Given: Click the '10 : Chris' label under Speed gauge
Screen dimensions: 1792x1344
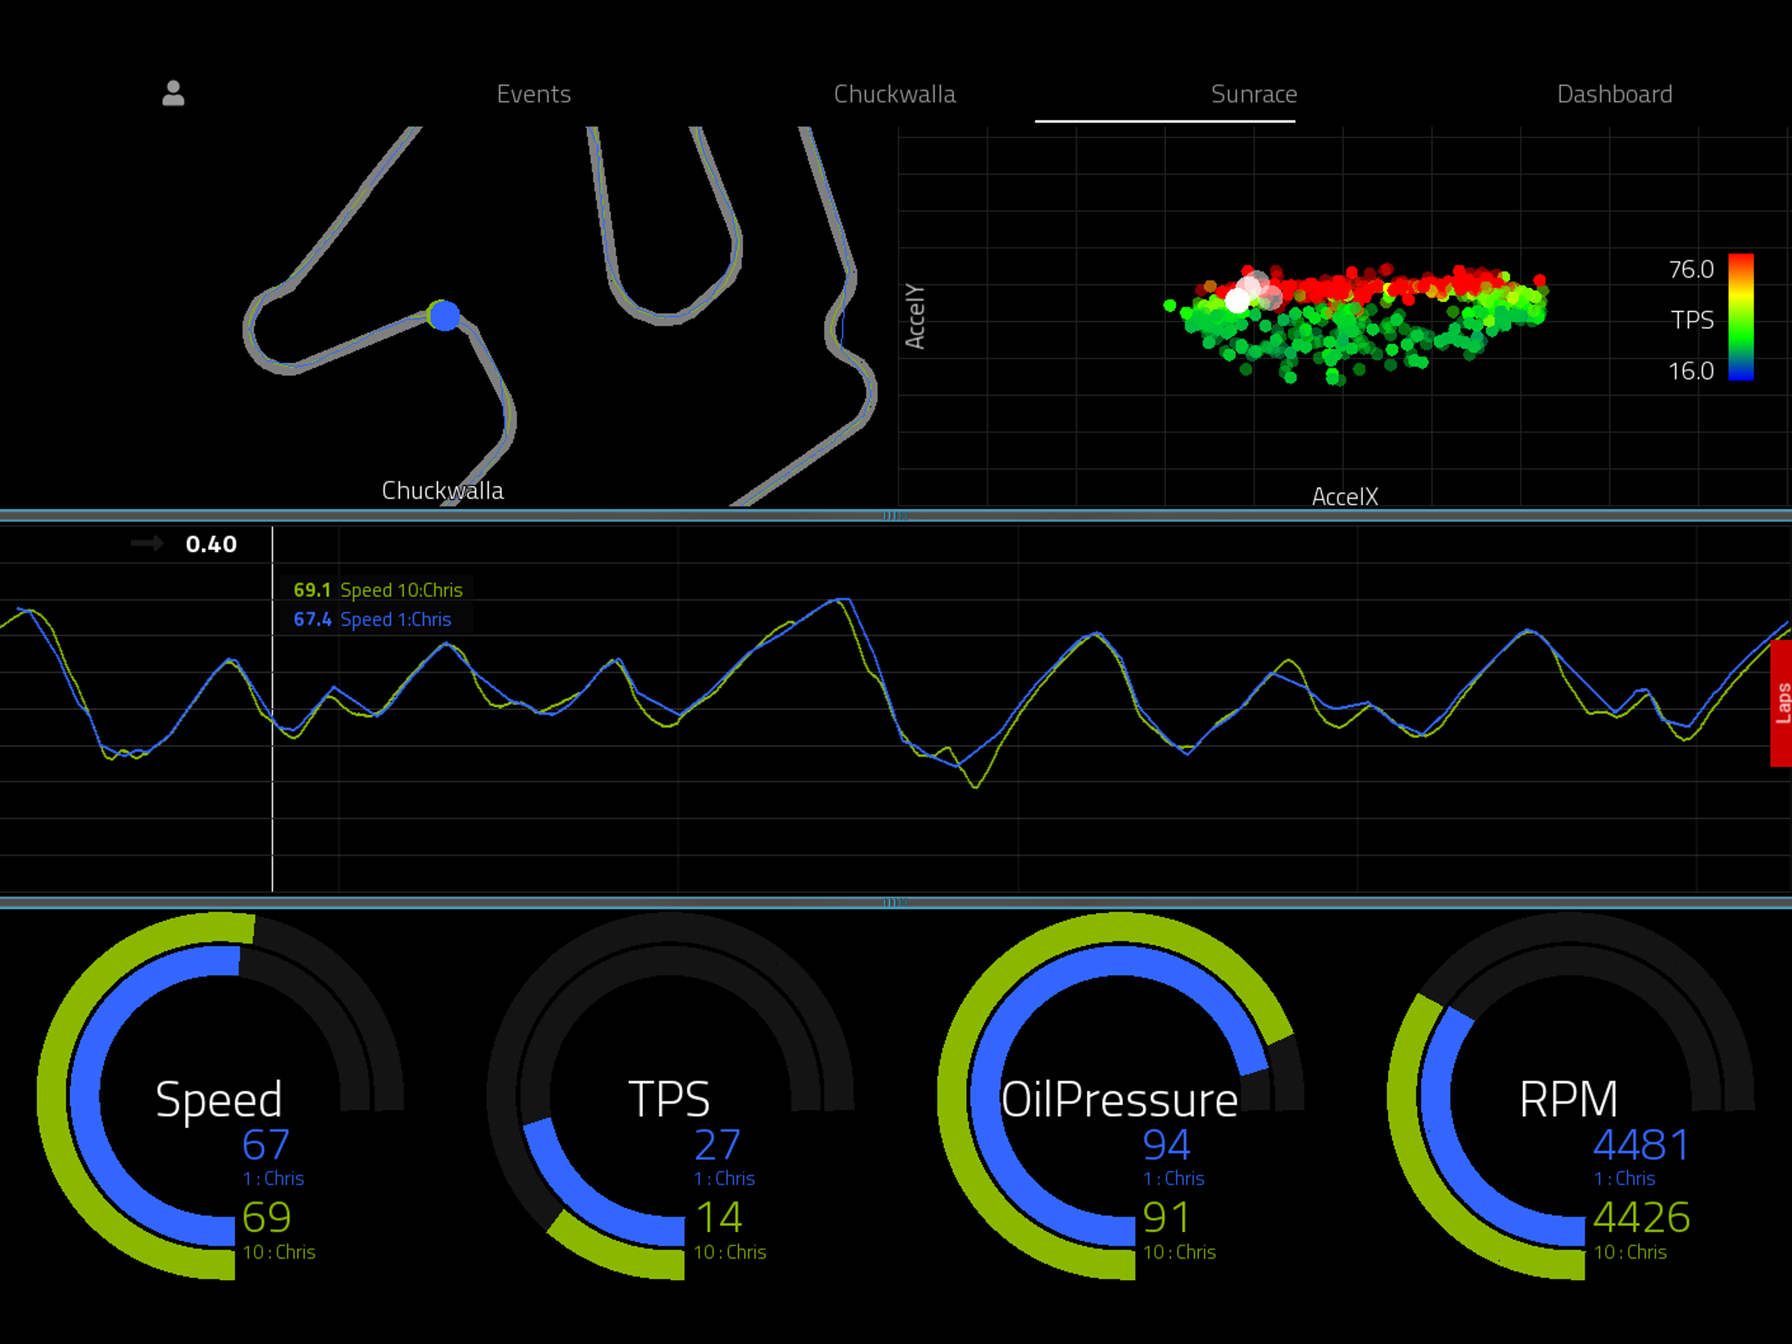Looking at the screenshot, I should pos(279,1252).
